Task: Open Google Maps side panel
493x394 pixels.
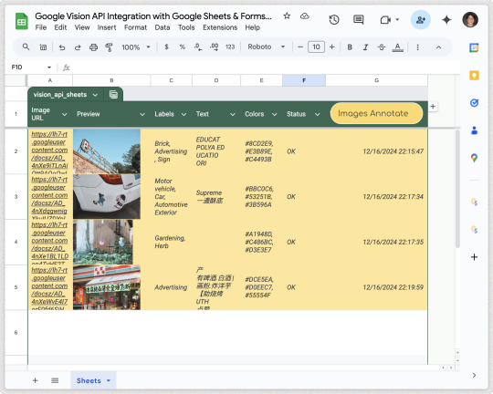Action: (474, 158)
